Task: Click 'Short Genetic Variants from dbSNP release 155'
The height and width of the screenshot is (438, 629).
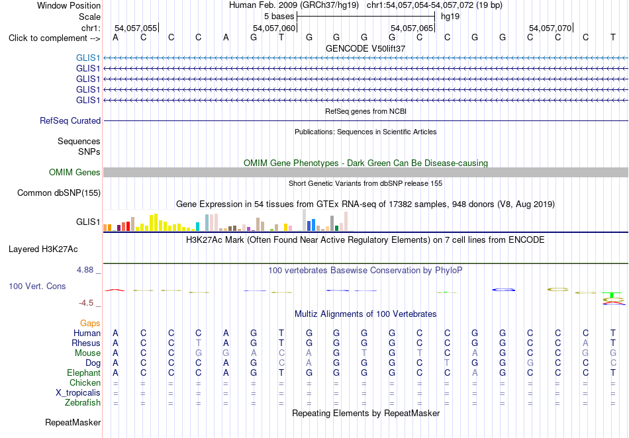Action: click(365, 183)
